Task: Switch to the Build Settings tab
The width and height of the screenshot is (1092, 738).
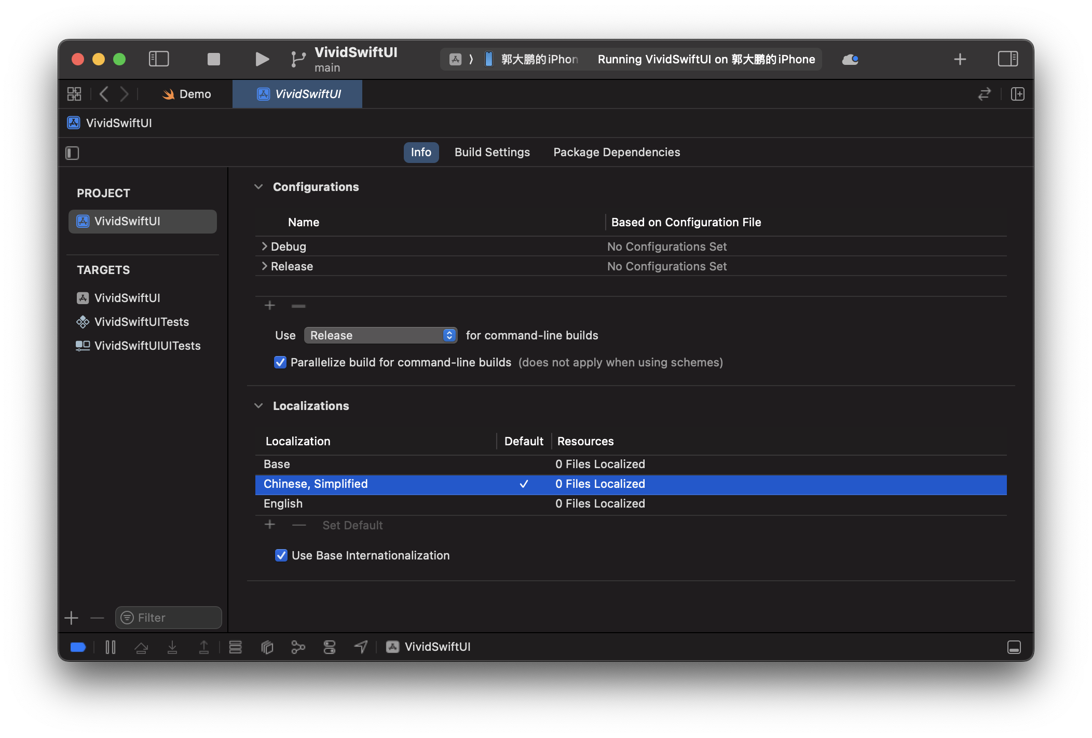Action: point(492,152)
